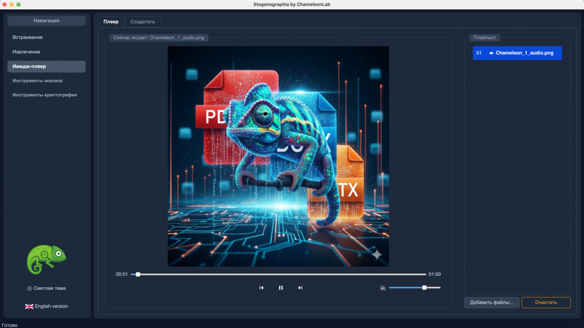The image size is (584, 328).
Task: Open Инструменты анализа section
Action: coord(37,81)
